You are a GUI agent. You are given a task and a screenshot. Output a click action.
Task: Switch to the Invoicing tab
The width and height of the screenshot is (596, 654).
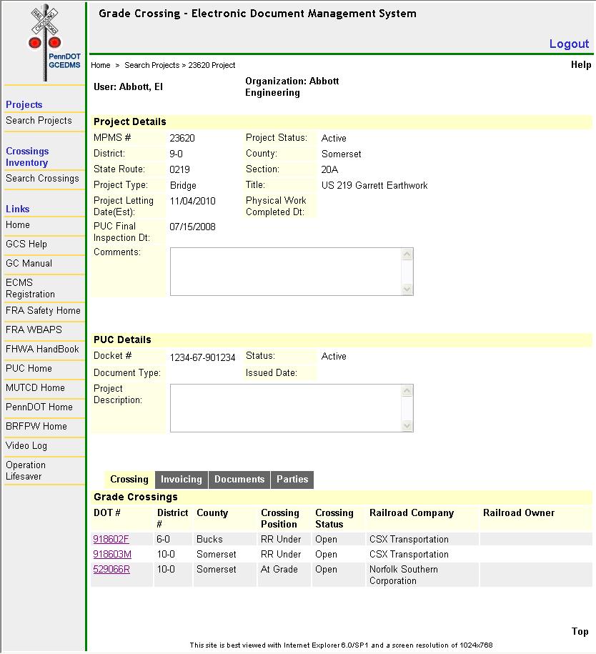tap(181, 480)
